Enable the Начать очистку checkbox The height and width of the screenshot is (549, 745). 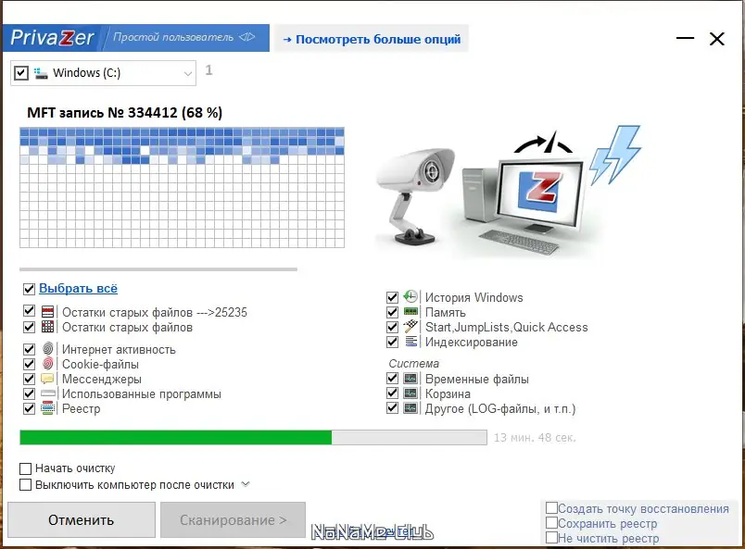point(25,468)
